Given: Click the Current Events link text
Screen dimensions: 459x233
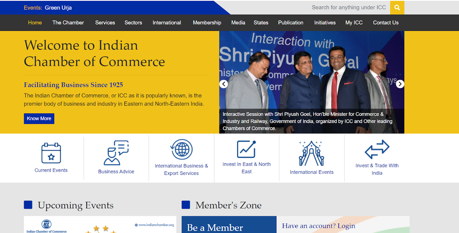Looking at the screenshot, I should click(x=51, y=170).
